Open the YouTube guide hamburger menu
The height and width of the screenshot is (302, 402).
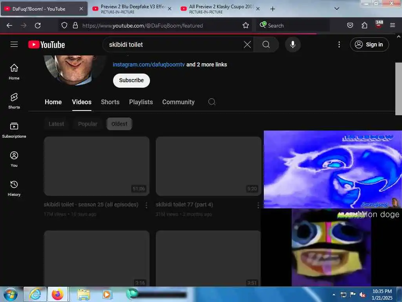[14, 44]
